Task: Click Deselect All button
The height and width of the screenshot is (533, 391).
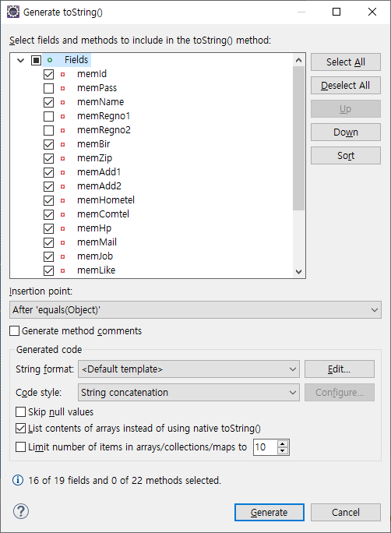Action: [x=346, y=85]
